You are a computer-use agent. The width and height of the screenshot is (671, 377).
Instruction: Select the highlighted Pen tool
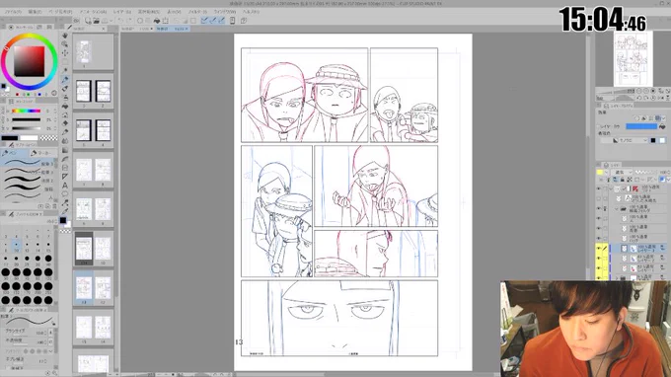pyautogui.click(x=65, y=80)
